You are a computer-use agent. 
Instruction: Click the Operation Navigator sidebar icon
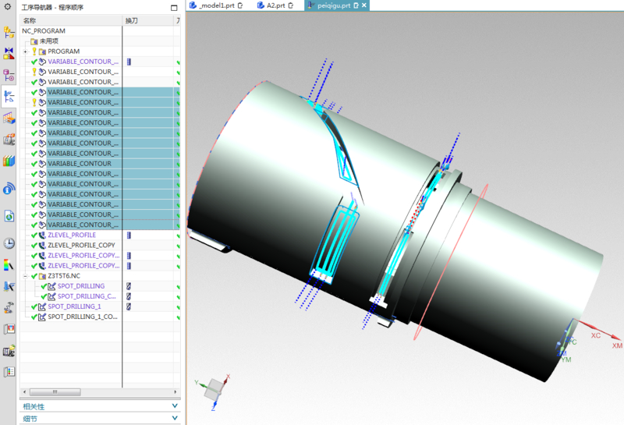(x=9, y=97)
